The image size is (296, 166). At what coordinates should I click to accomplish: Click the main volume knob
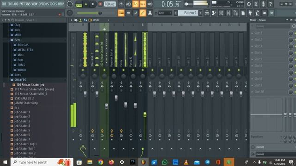[70, 4]
